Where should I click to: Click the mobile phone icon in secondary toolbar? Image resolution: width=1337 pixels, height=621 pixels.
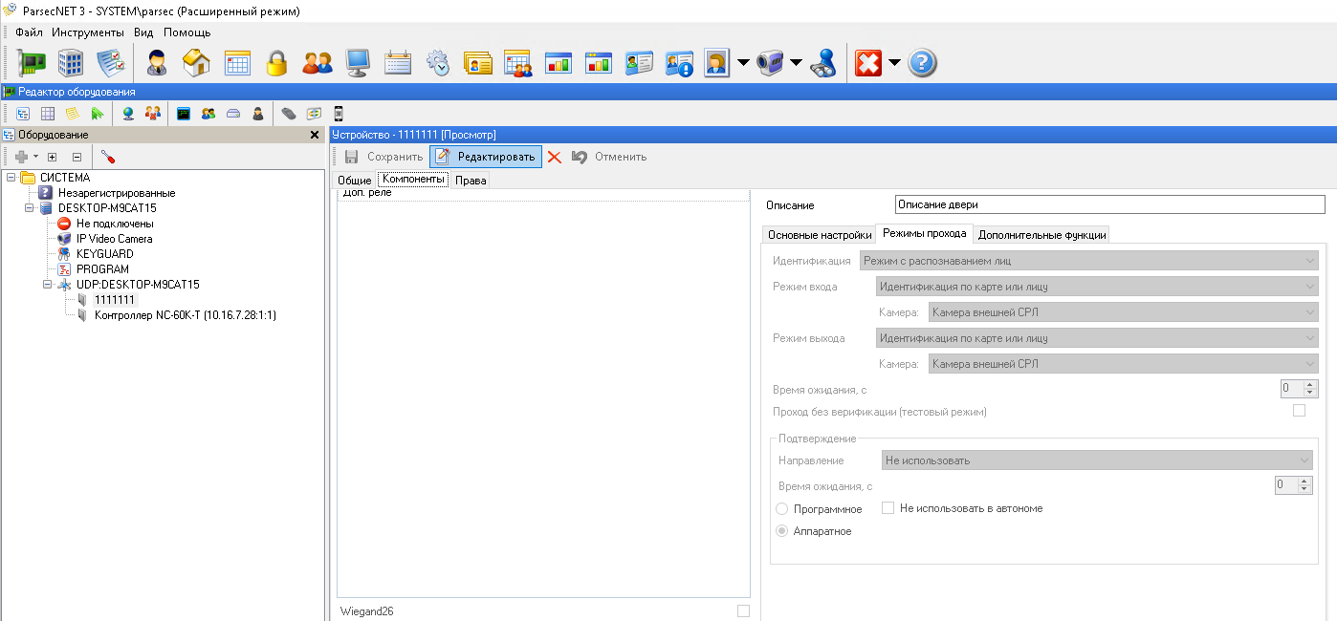338,114
